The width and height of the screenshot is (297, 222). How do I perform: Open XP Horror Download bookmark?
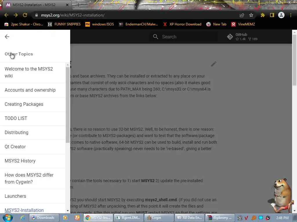[182, 24]
